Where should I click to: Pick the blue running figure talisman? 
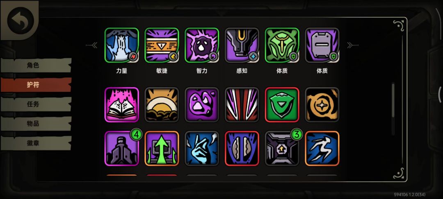[x=322, y=148]
